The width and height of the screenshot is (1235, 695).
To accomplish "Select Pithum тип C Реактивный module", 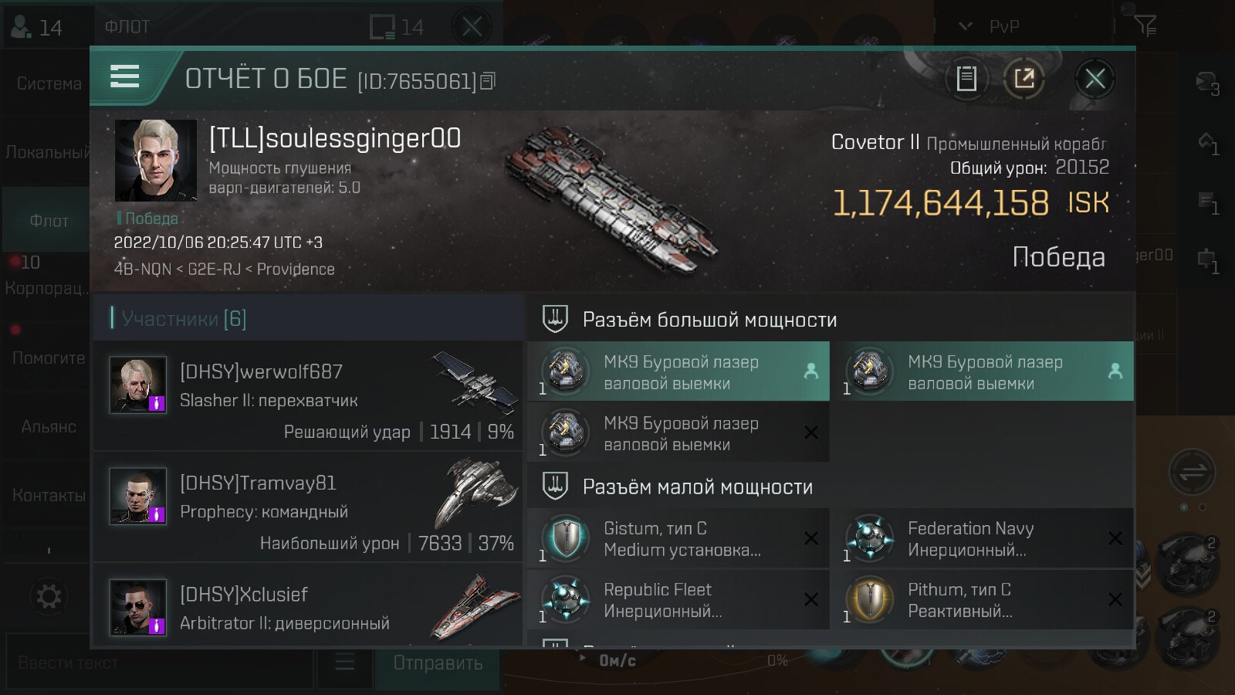I will point(983,599).
